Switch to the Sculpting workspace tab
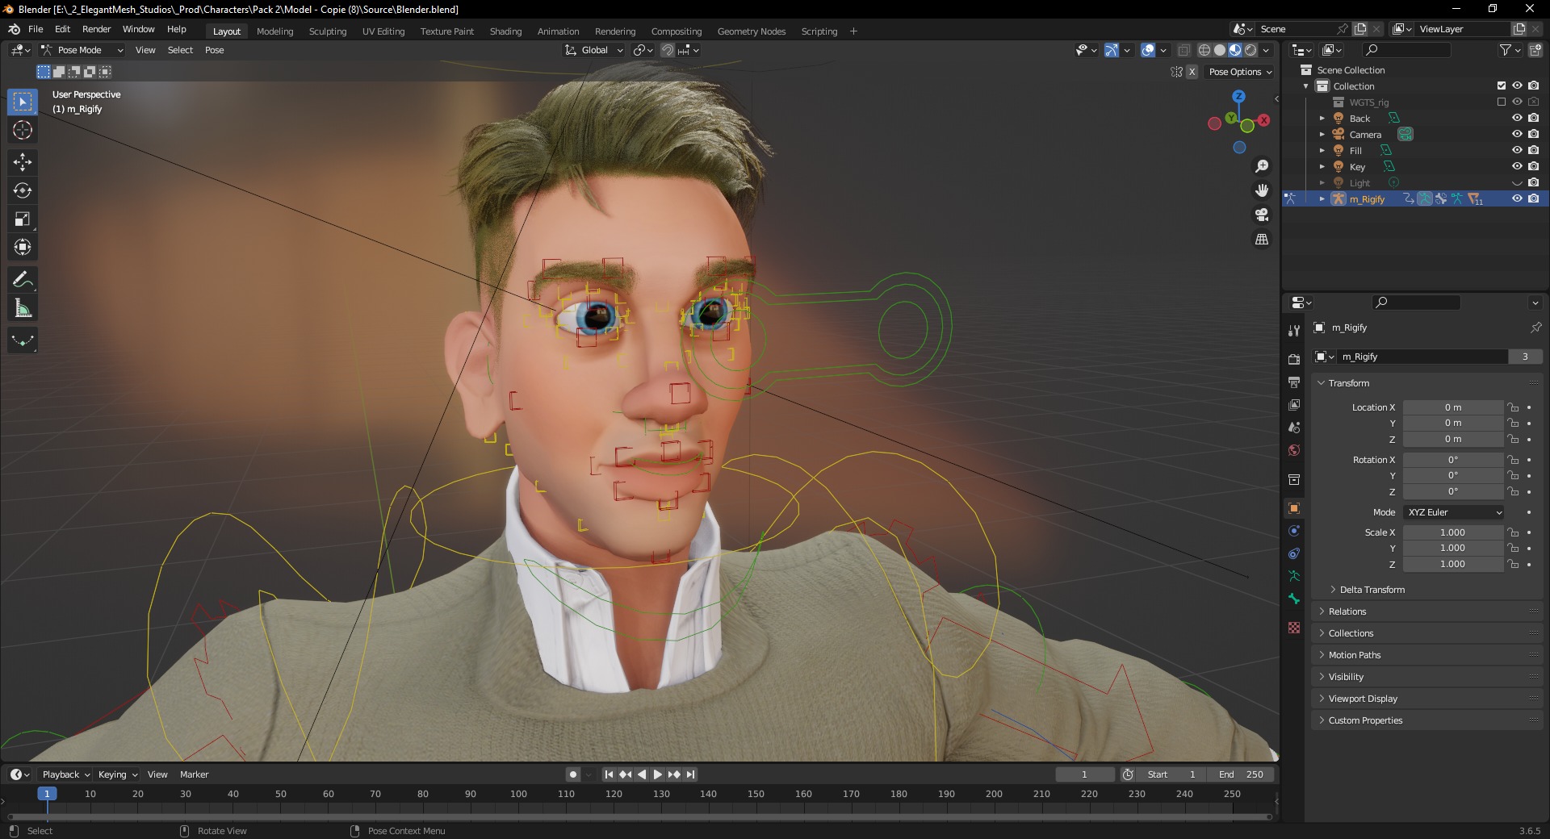The image size is (1550, 839). point(328,31)
